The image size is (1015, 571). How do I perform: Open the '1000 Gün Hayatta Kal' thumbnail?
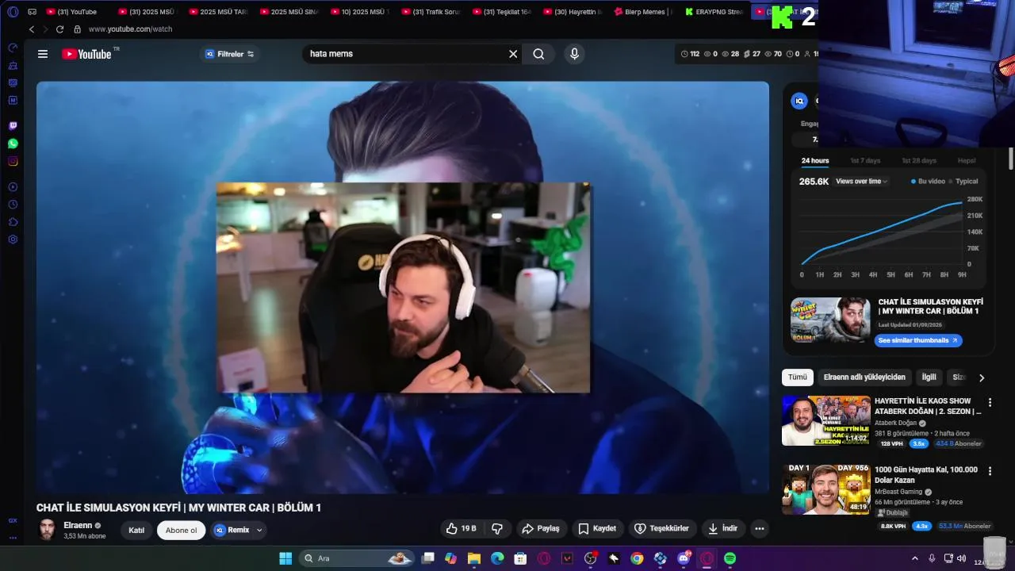(x=825, y=489)
